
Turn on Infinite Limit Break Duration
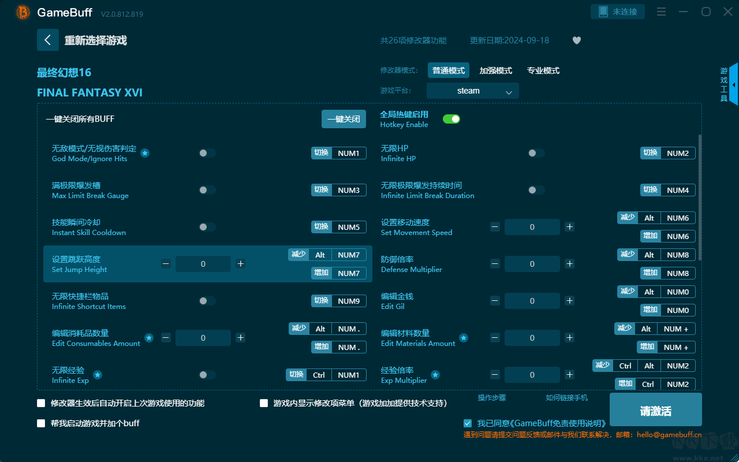536,190
